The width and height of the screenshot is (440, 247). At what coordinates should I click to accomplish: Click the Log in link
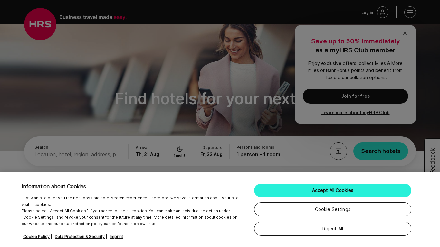tap(367, 13)
